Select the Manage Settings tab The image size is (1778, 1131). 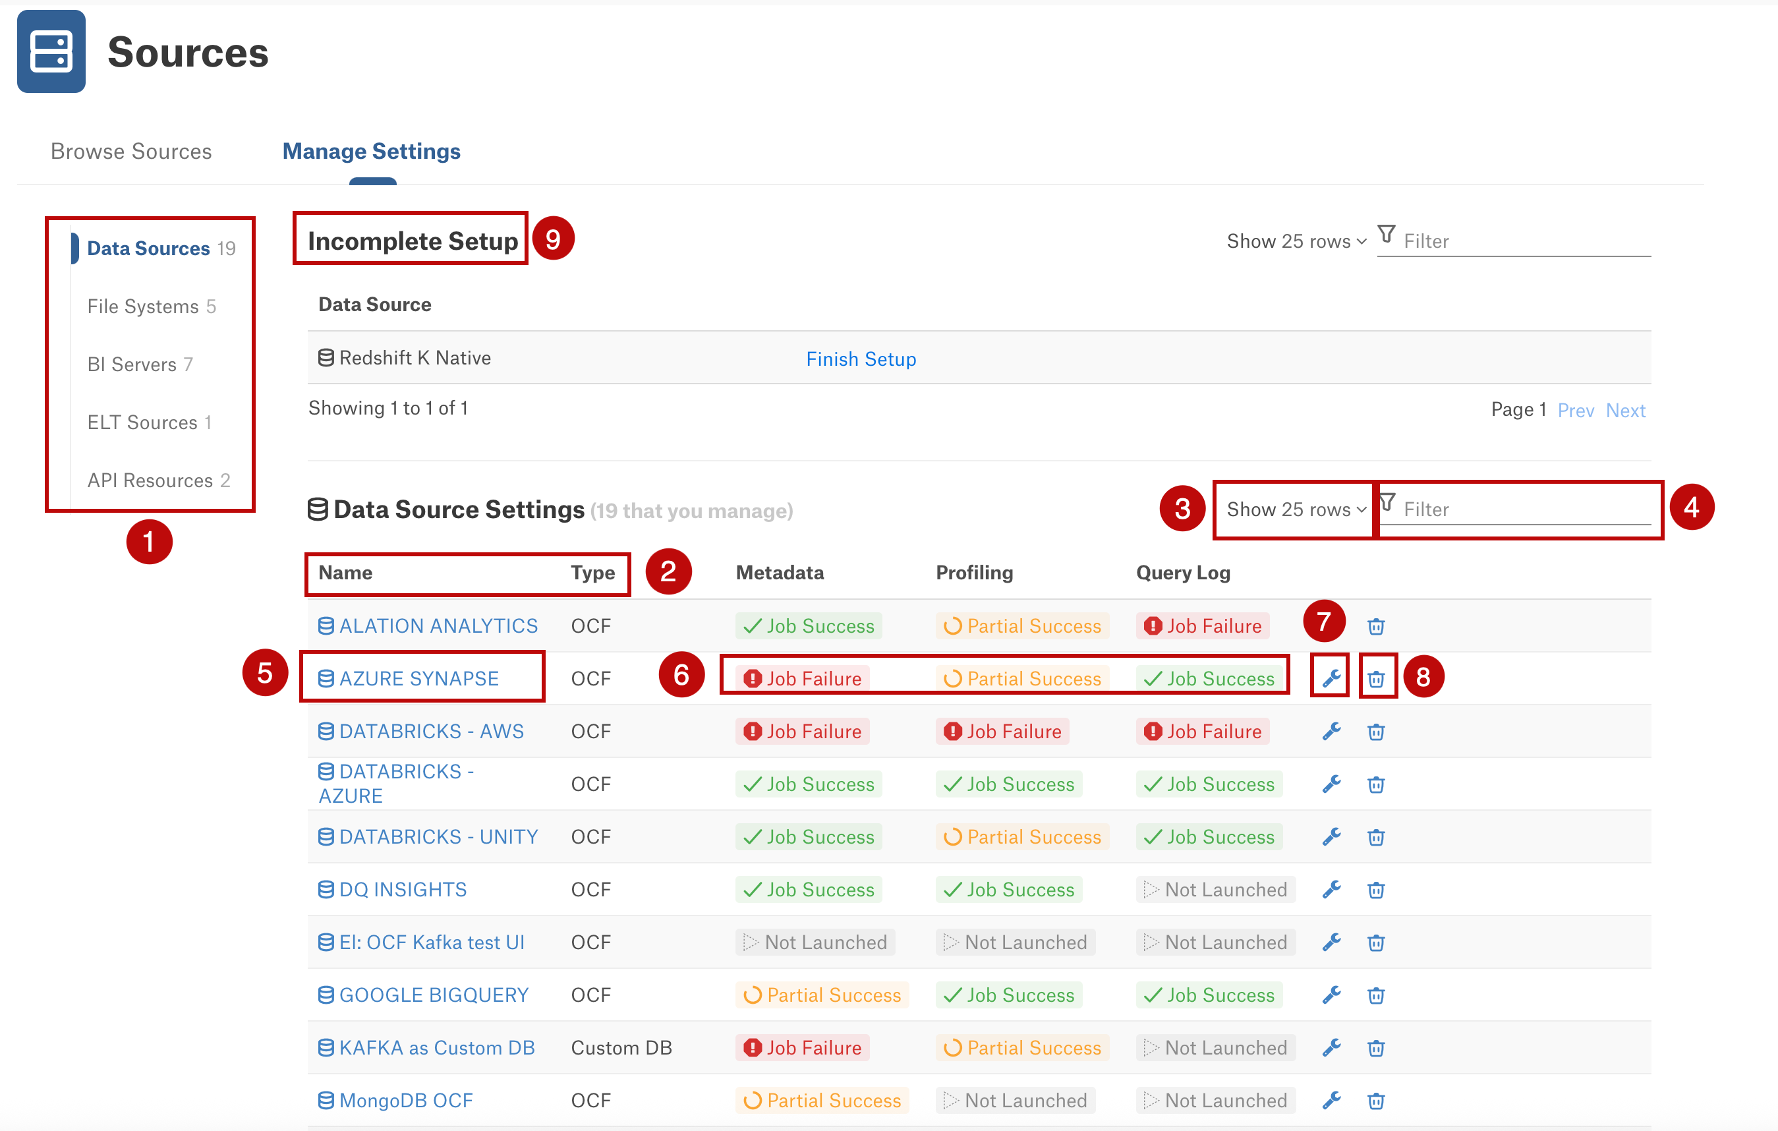(x=372, y=152)
